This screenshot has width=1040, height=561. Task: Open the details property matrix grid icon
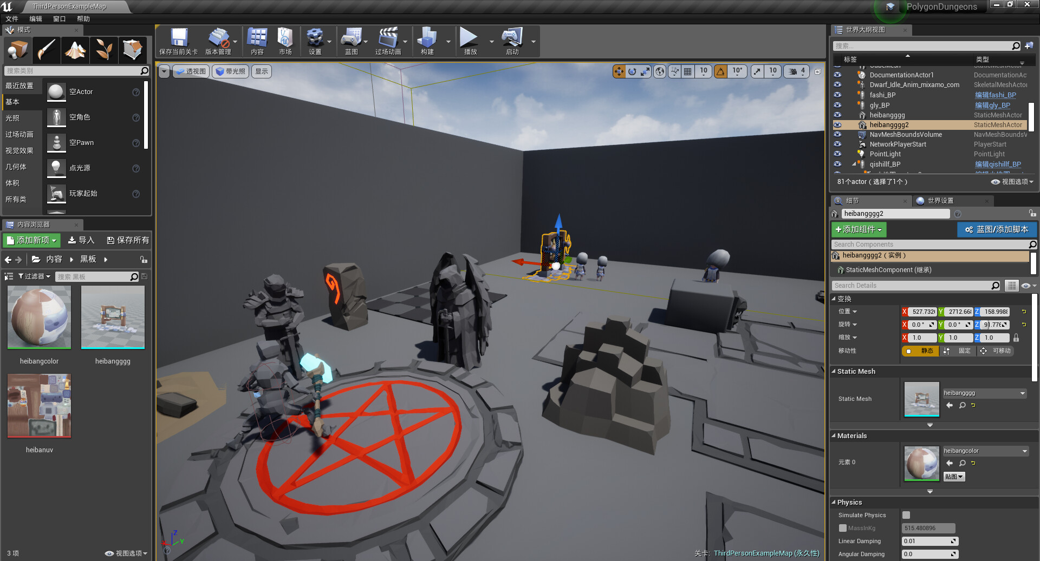[1011, 286]
